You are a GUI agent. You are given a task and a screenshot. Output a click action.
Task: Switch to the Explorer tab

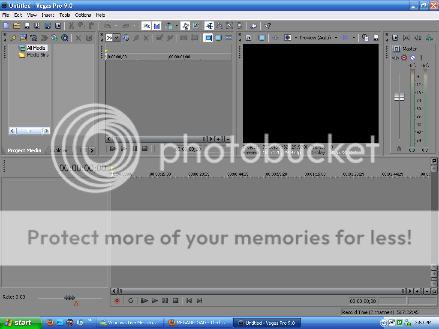coord(59,150)
